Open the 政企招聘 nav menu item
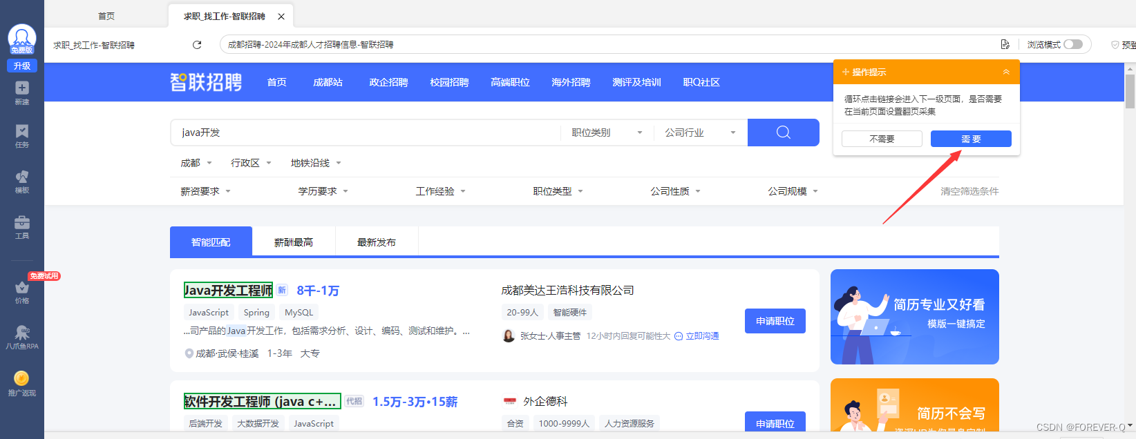The image size is (1136, 439). [388, 82]
